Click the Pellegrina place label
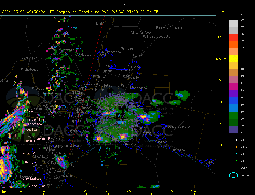 coord(35,120)
